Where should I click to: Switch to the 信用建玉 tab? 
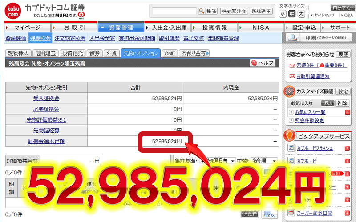tap(46, 53)
